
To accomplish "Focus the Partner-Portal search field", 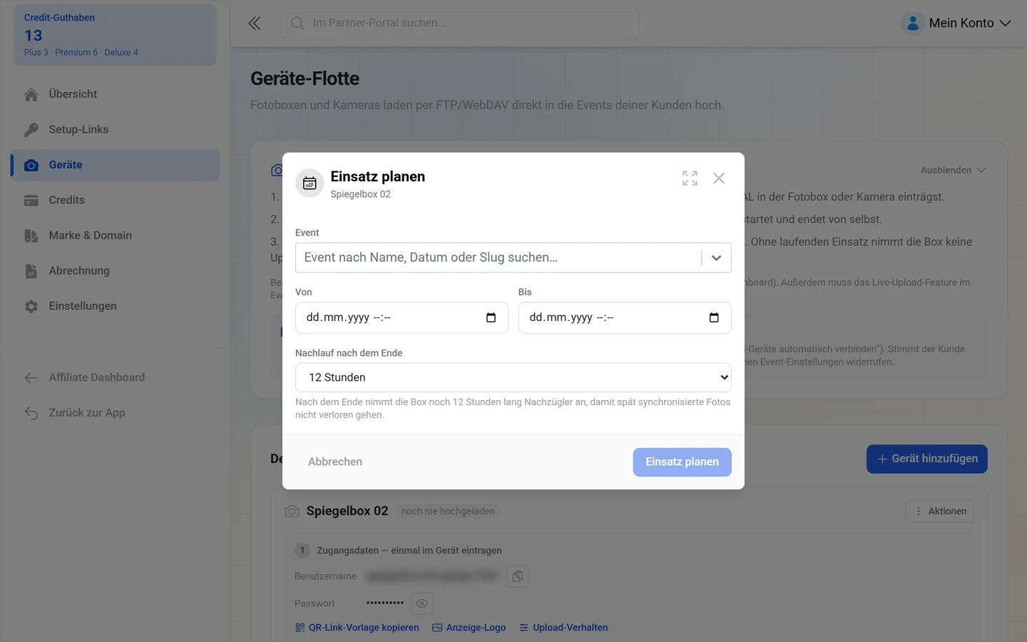I will coord(459,23).
